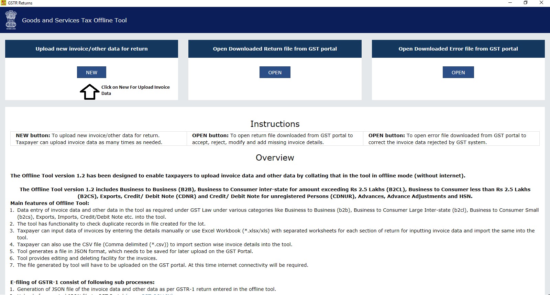Image resolution: width=550 pixels, height=295 pixels.
Task: Click 'Upload new invoice/other data for return' header
Action: (91, 49)
